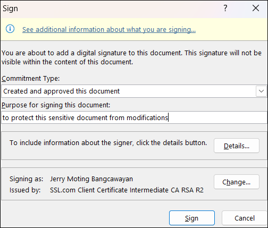Click the SSL.com certificate issuer text
268x228 pixels.
(127, 190)
